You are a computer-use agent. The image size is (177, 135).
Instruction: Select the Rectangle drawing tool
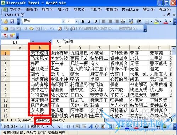point(65,127)
